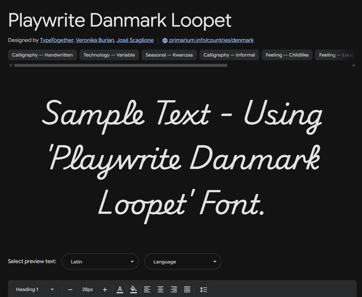Click the tags scrollbar right arrow

tap(354, 66)
